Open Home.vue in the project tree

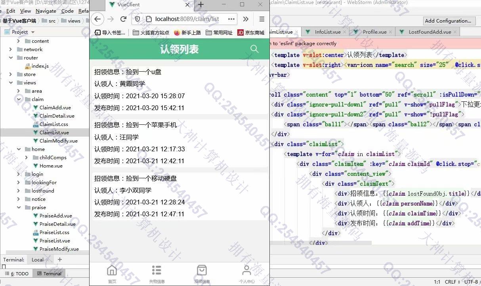48,166
